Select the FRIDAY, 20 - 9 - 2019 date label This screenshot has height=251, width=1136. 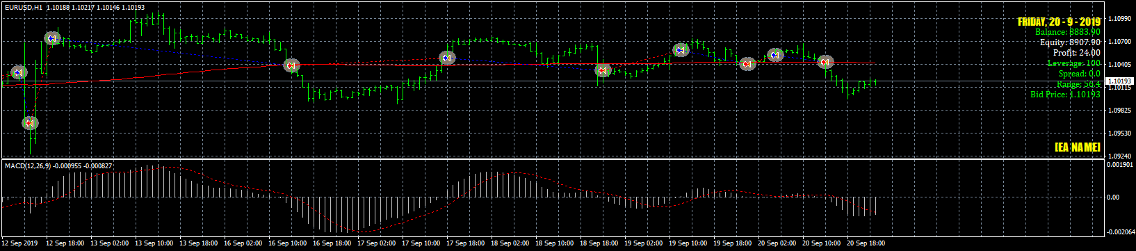[x=1059, y=22]
